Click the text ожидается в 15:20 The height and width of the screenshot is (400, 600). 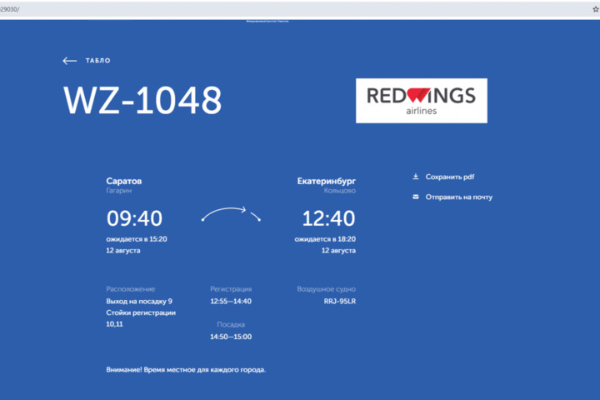pos(137,239)
